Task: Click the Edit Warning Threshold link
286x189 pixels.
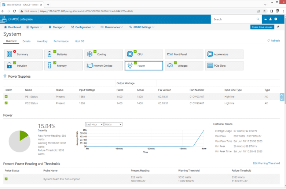Action: click(x=266, y=163)
